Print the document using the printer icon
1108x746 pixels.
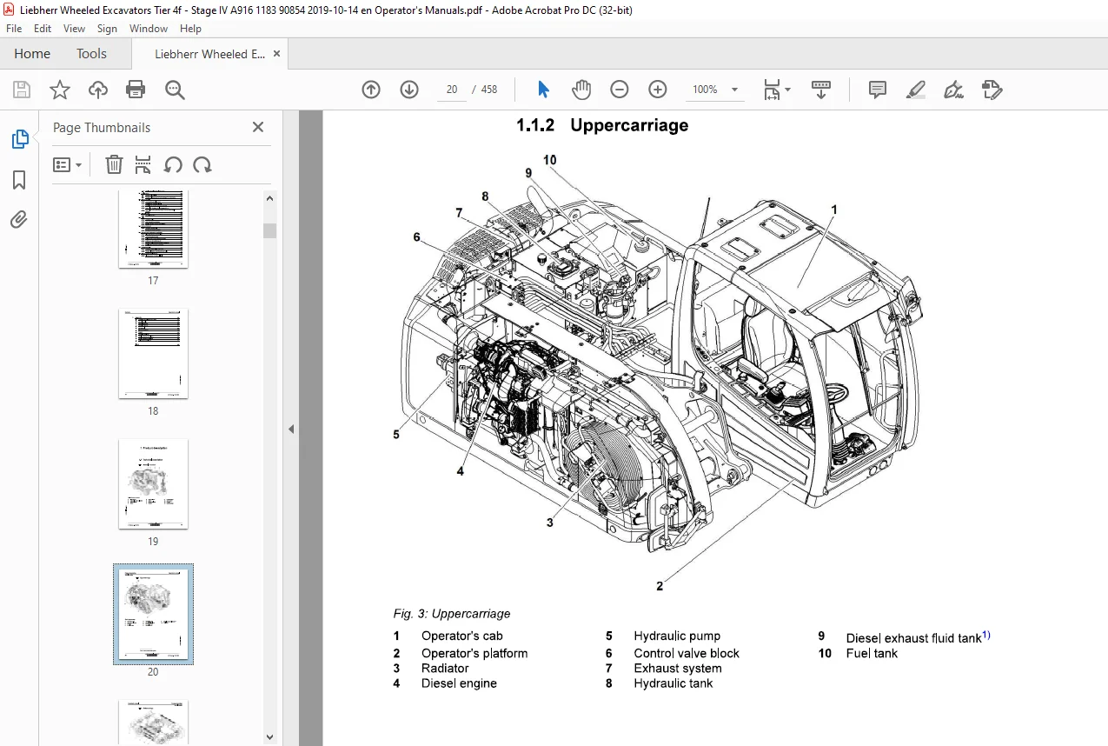point(136,90)
